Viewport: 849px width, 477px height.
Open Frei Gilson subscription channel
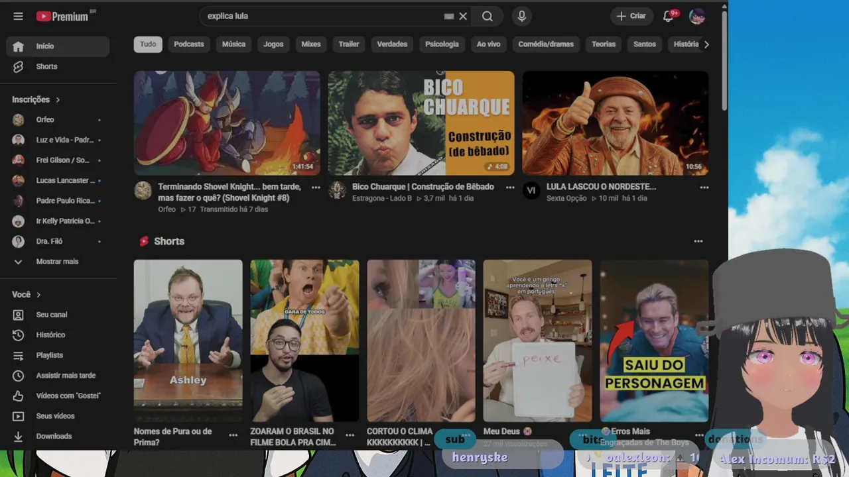coord(58,160)
